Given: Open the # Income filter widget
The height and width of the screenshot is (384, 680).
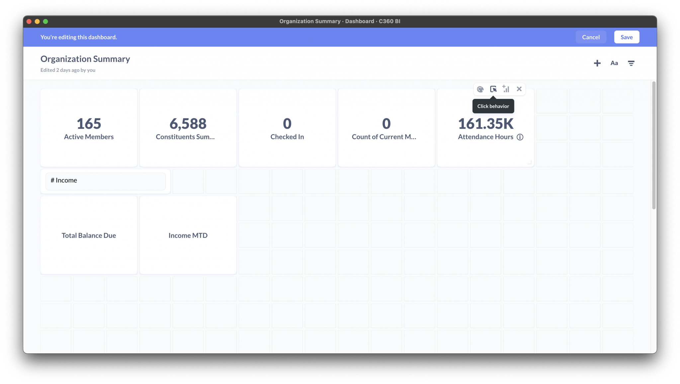Looking at the screenshot, I should 105,181.
